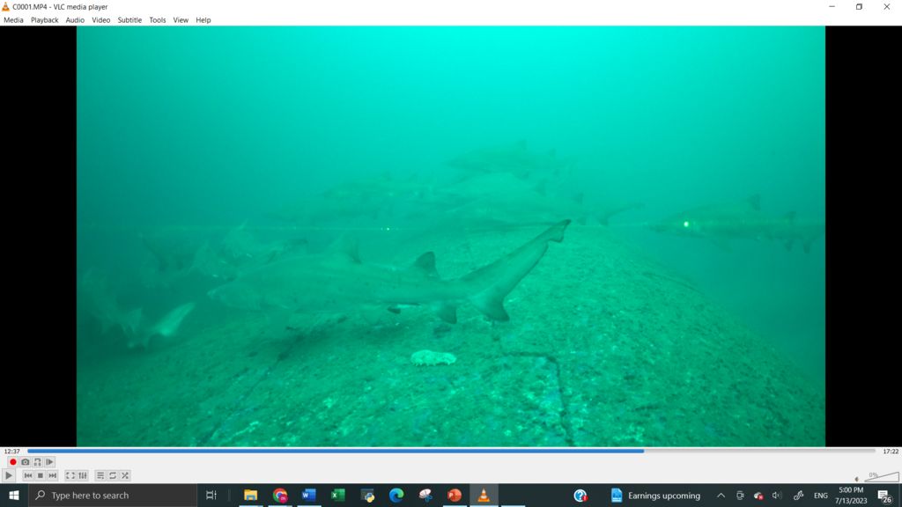Toggle the playlist view

100,475
